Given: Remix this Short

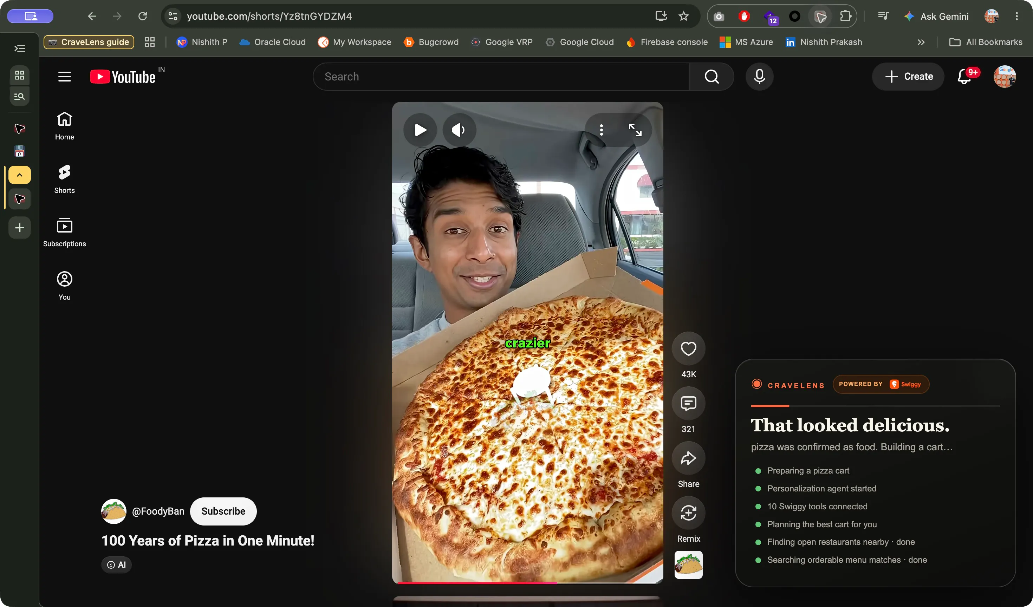Looking at the screenshot, I should coord(688,513).
